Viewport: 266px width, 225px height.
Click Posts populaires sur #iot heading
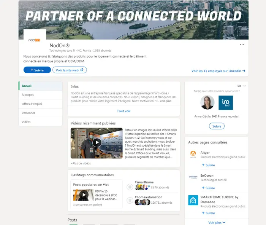click(x=91, y=185)
